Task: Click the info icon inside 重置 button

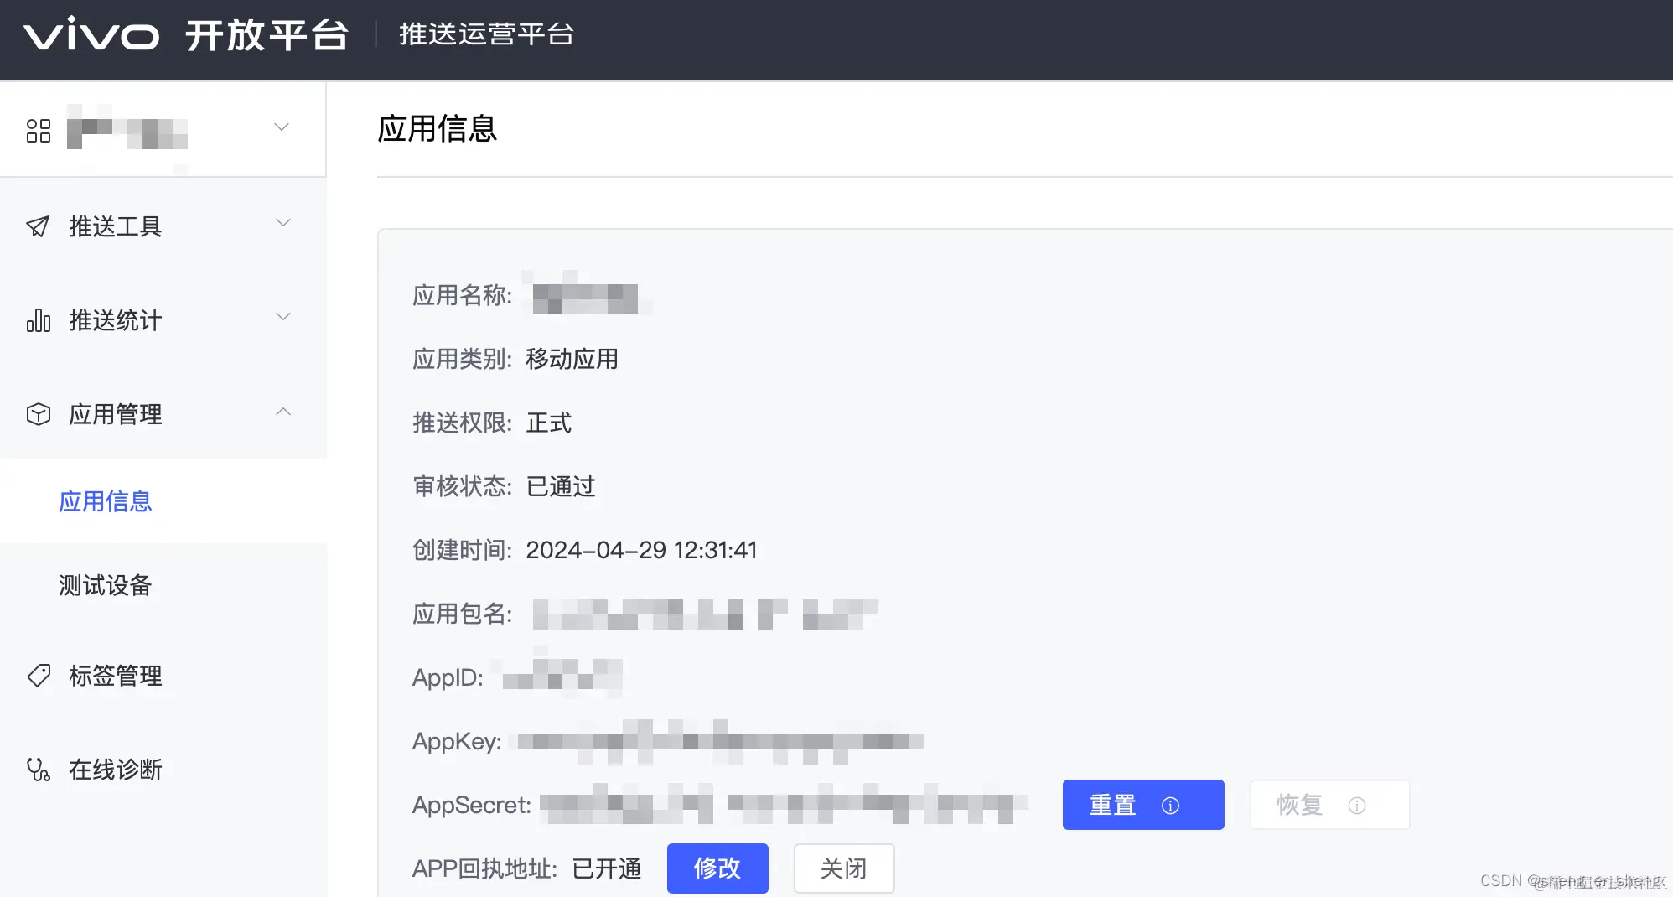Action: (x=1170, y=805)
